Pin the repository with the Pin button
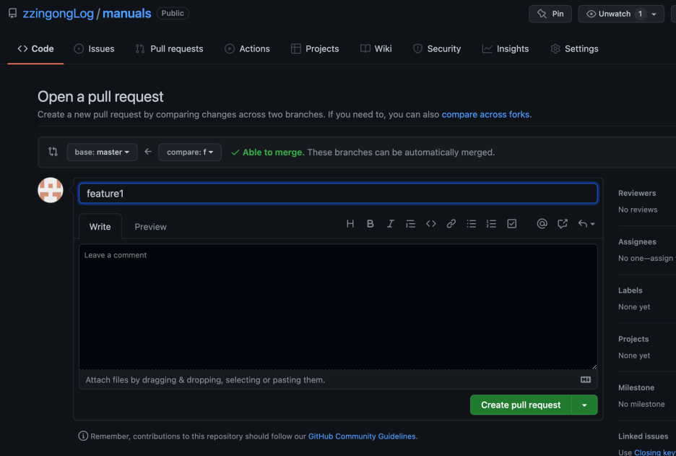Image resolution: width=676 pixels, height=456 pixels. coord(550,14)
